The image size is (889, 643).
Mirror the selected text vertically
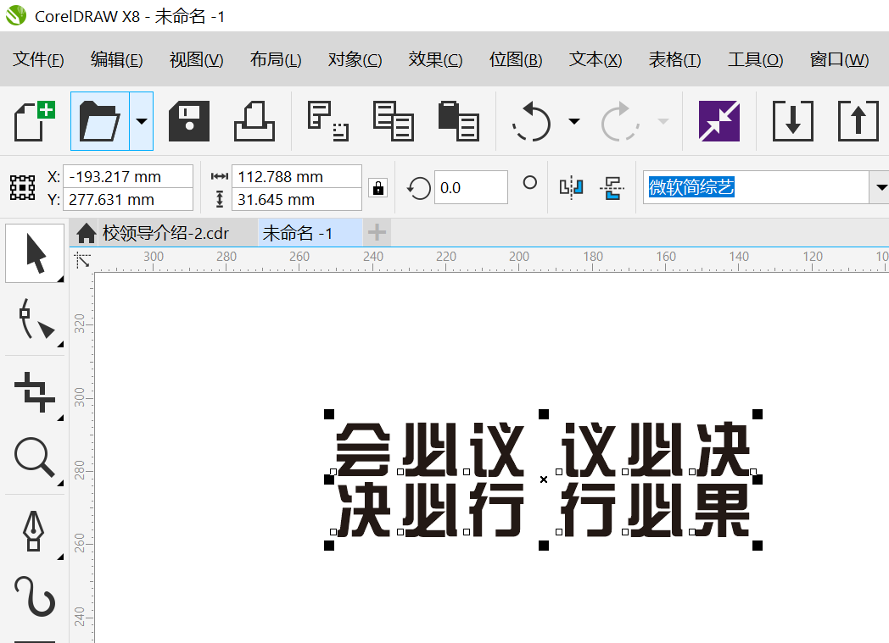[613, 187]
